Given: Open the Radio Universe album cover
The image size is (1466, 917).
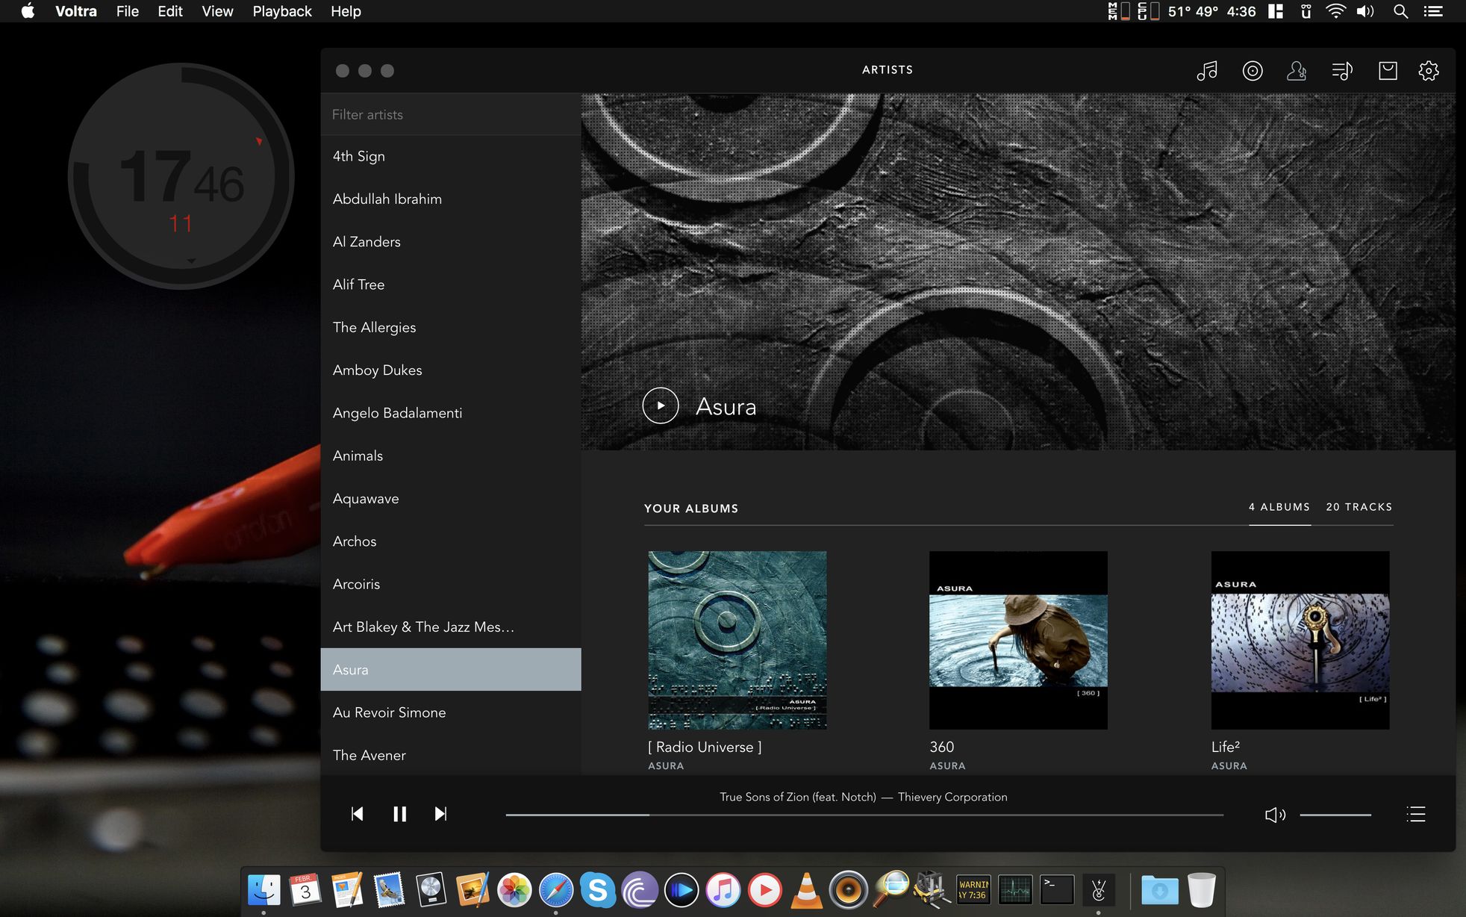Looking at the screenshot, I should [737, 640].
